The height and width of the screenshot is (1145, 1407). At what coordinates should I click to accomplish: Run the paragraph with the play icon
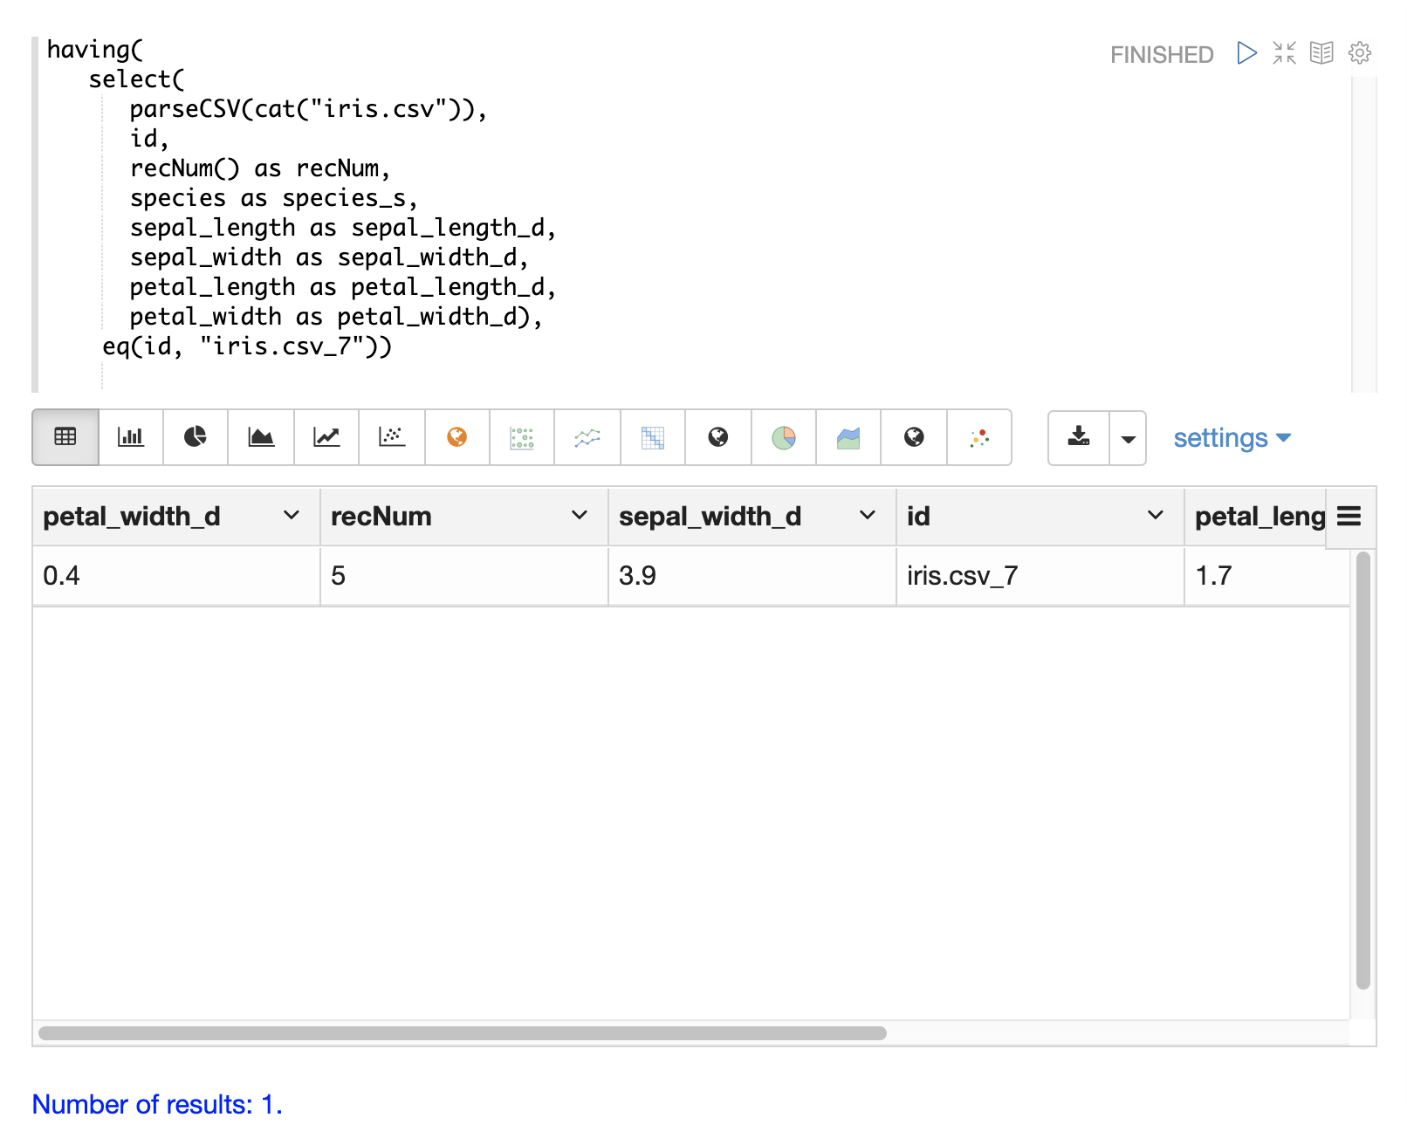(1246, 53)
